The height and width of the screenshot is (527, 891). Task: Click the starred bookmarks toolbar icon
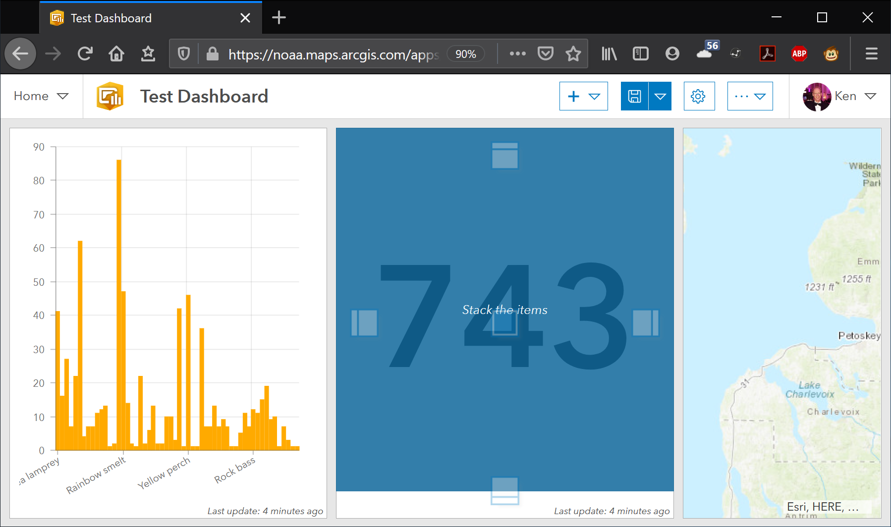148,53
